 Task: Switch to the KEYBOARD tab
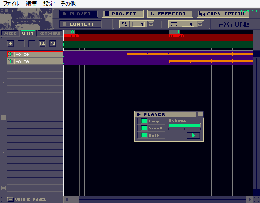pos(50,33)
